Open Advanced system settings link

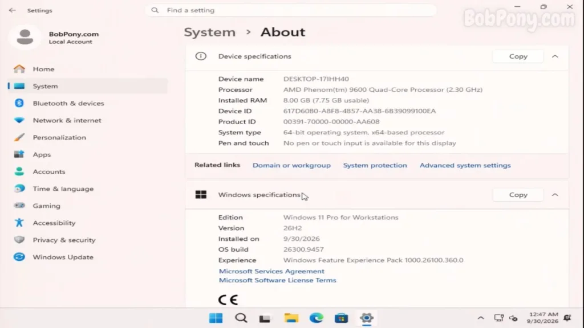(x=465, y=165)
